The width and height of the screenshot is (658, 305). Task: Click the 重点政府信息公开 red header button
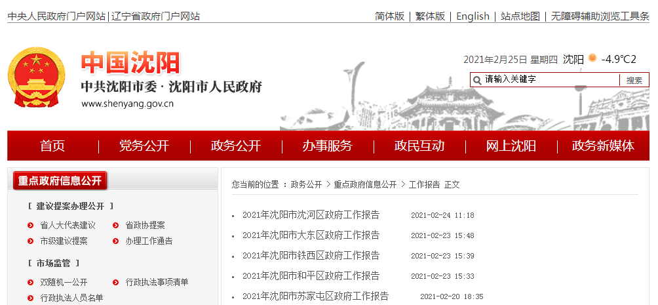60,180
